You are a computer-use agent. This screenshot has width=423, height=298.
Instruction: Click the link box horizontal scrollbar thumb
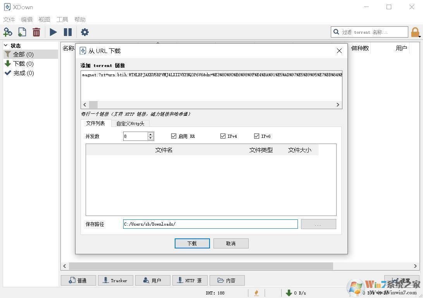(x=93, y=104)
